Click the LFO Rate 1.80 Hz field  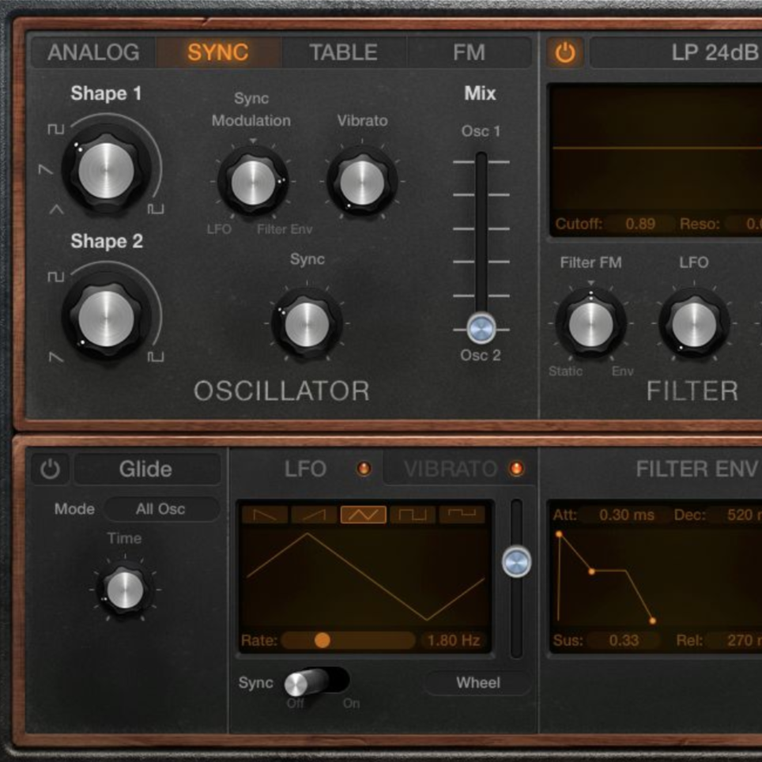[454, 640]
